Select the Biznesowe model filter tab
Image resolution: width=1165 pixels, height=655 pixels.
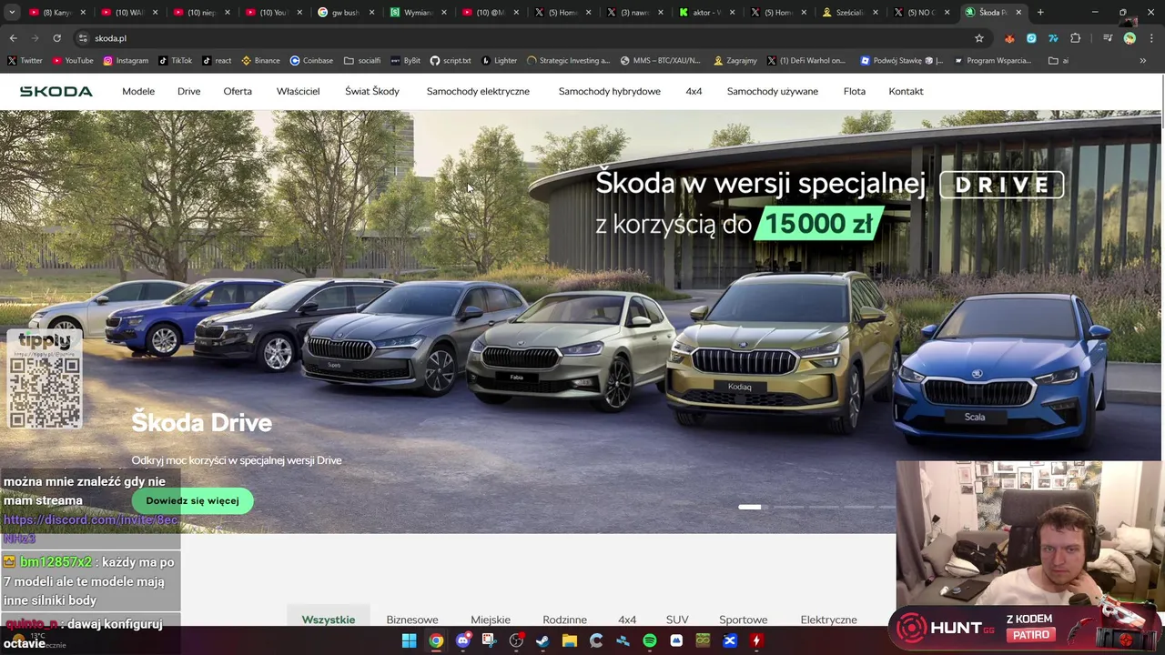pyautogui.click(x=412, y=620)
